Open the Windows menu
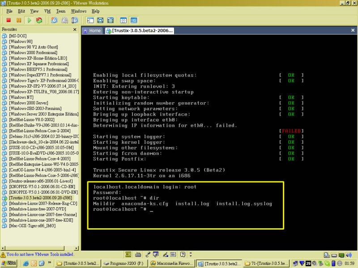Screen dimensions: 358x268 coord(79,11)
